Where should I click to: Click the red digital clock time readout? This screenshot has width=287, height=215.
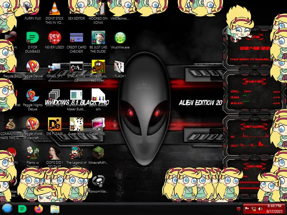(x=255, y=48)
